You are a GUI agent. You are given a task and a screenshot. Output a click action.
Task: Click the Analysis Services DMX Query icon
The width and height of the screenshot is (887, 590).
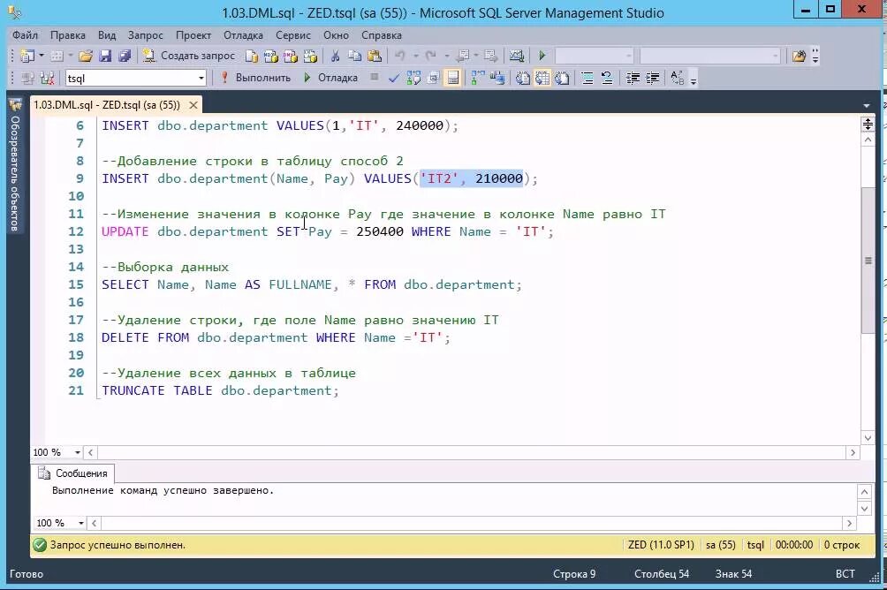tap(291, 56)
